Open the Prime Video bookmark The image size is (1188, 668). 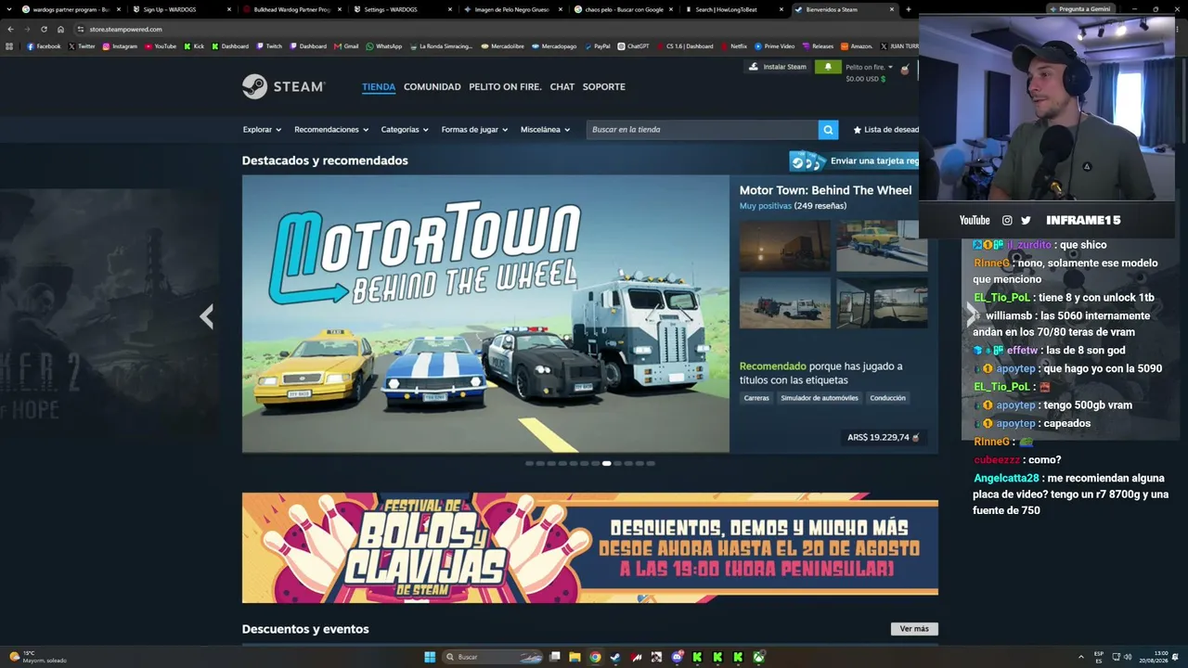(x=774, y=46)
